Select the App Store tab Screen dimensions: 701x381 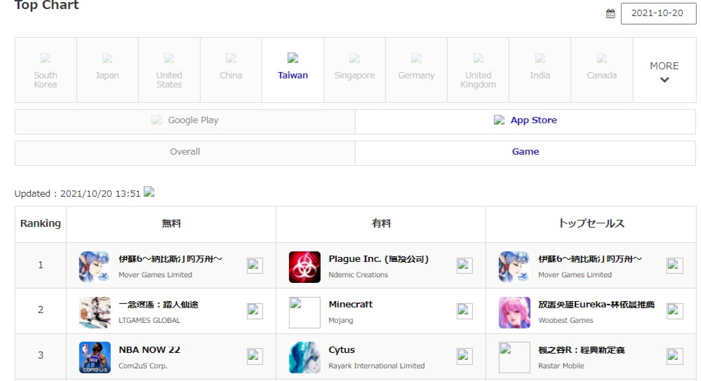pyautogui.click(x=526, y=121)
